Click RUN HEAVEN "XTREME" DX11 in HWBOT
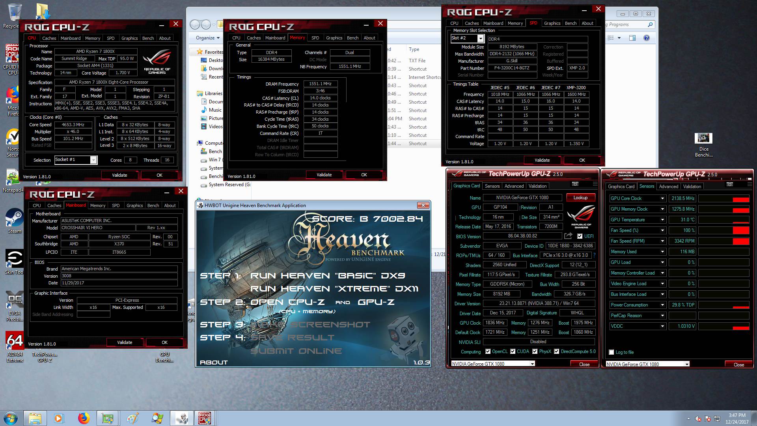Viewport: 757px width, 426px height. tap(334, 289)
